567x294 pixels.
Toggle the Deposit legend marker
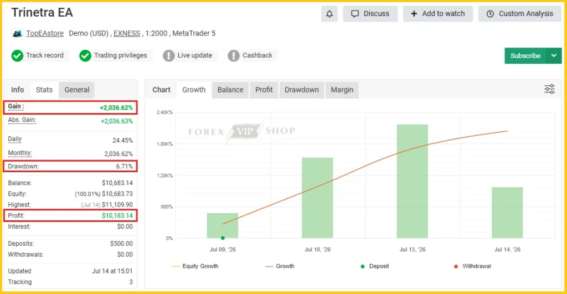[x=375, y=266]
